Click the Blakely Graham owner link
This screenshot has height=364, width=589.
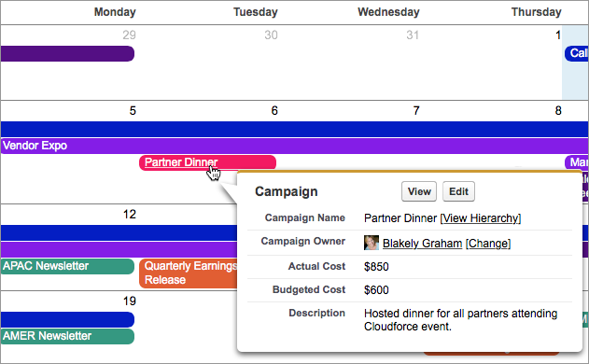tap(422, 244)
